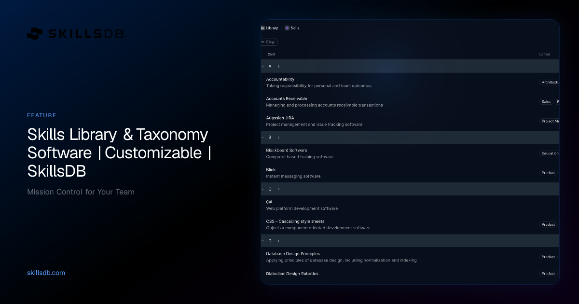Click the A group count 3

278,67
